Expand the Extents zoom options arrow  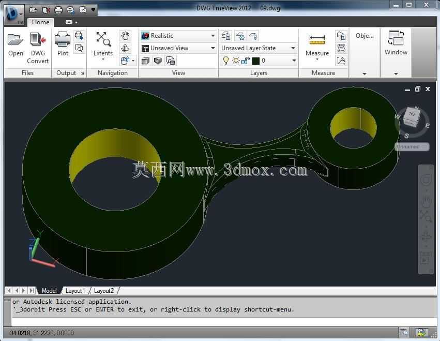pyautogui.click(x=103, y=60)
